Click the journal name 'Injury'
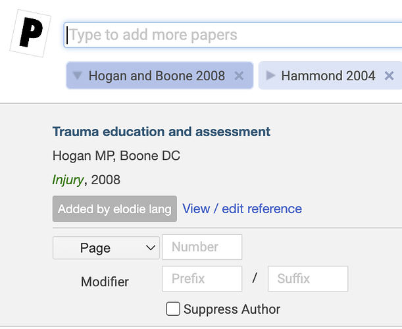Viewport: 402px width, 329px height. 68,180
